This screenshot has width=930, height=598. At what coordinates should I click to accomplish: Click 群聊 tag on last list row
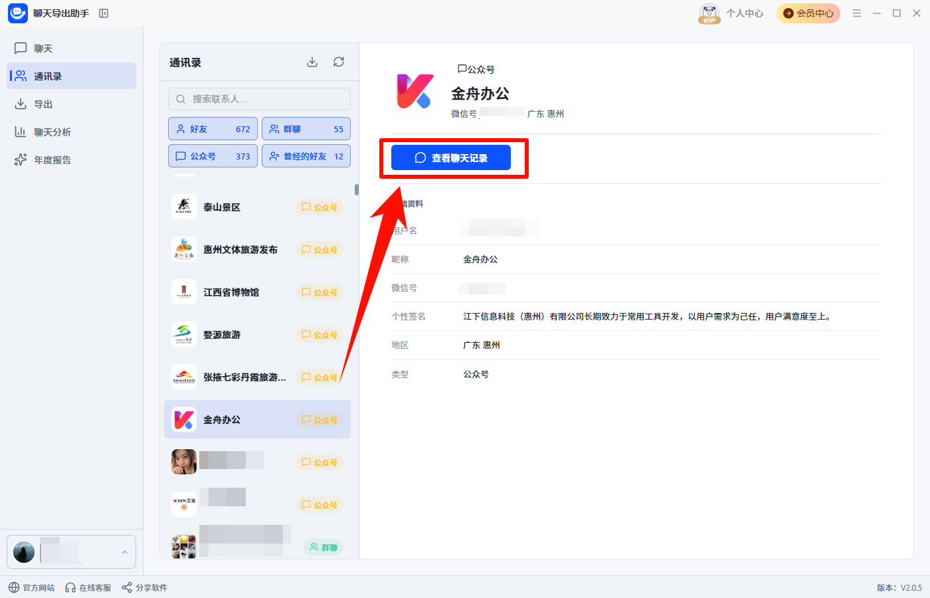[x=324, y=548]
